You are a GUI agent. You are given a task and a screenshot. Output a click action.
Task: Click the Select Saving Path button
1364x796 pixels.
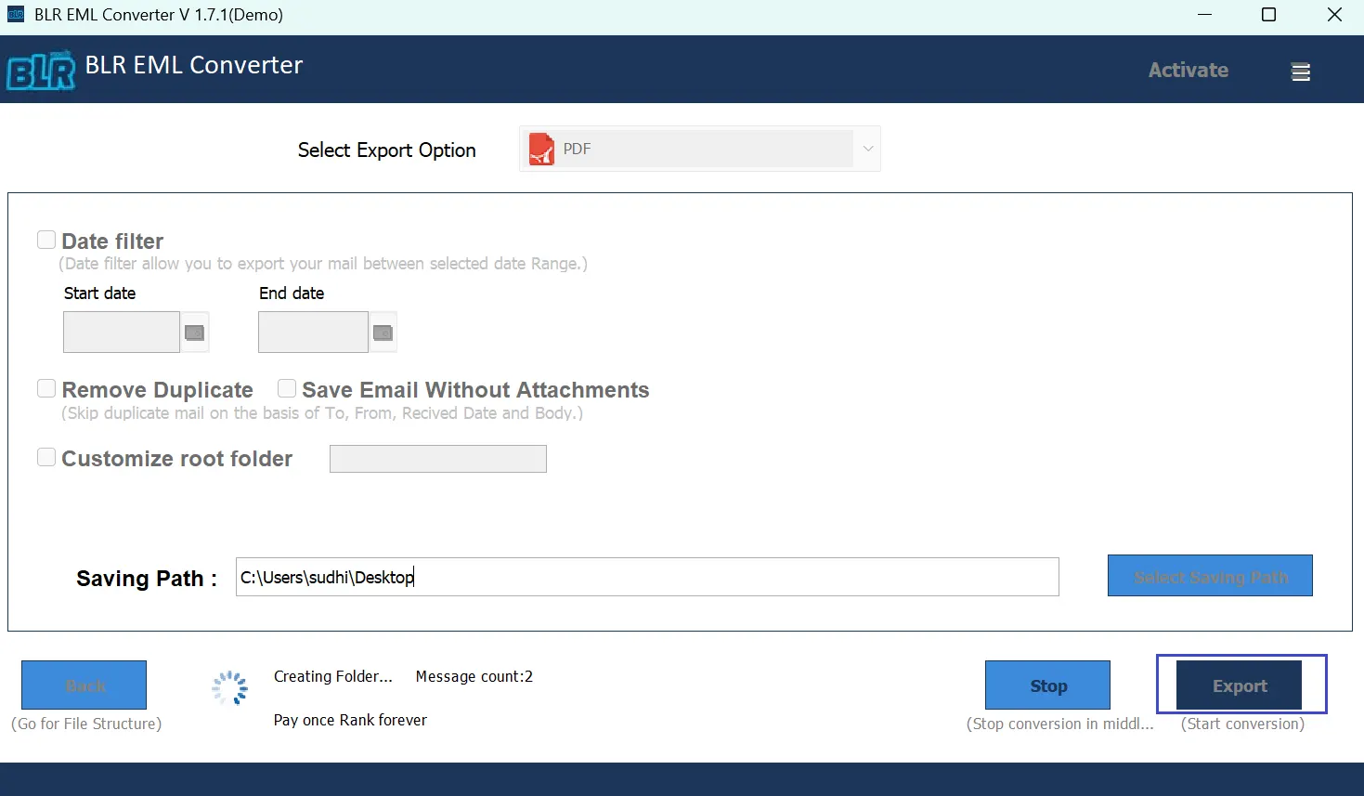click(x=1209, y=576)
